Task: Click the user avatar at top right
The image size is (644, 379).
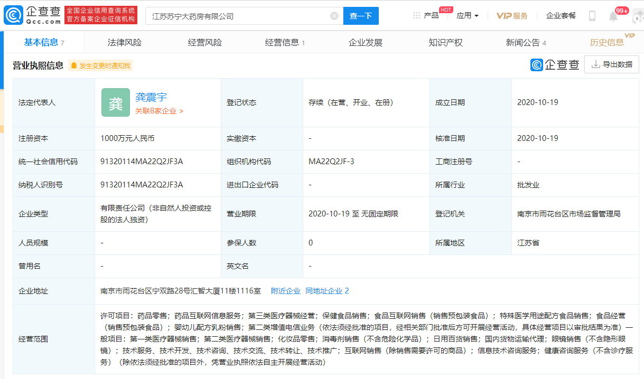Action: (x=638, y=16)
